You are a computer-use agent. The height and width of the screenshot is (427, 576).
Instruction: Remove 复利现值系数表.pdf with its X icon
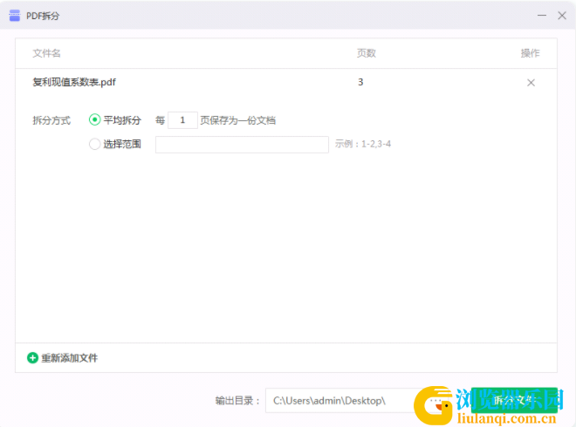click(x=531, y=83)
